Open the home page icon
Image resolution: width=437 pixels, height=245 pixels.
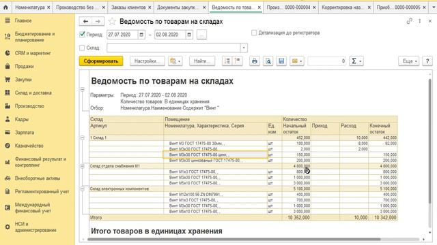(x=6, y=7)
